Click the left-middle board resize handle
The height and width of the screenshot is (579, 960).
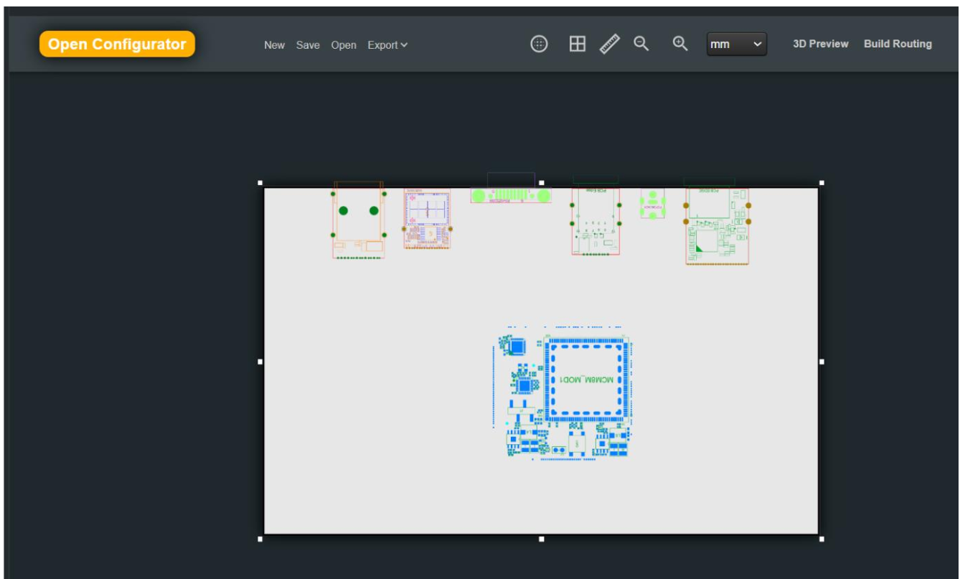[x=260, y=362]
